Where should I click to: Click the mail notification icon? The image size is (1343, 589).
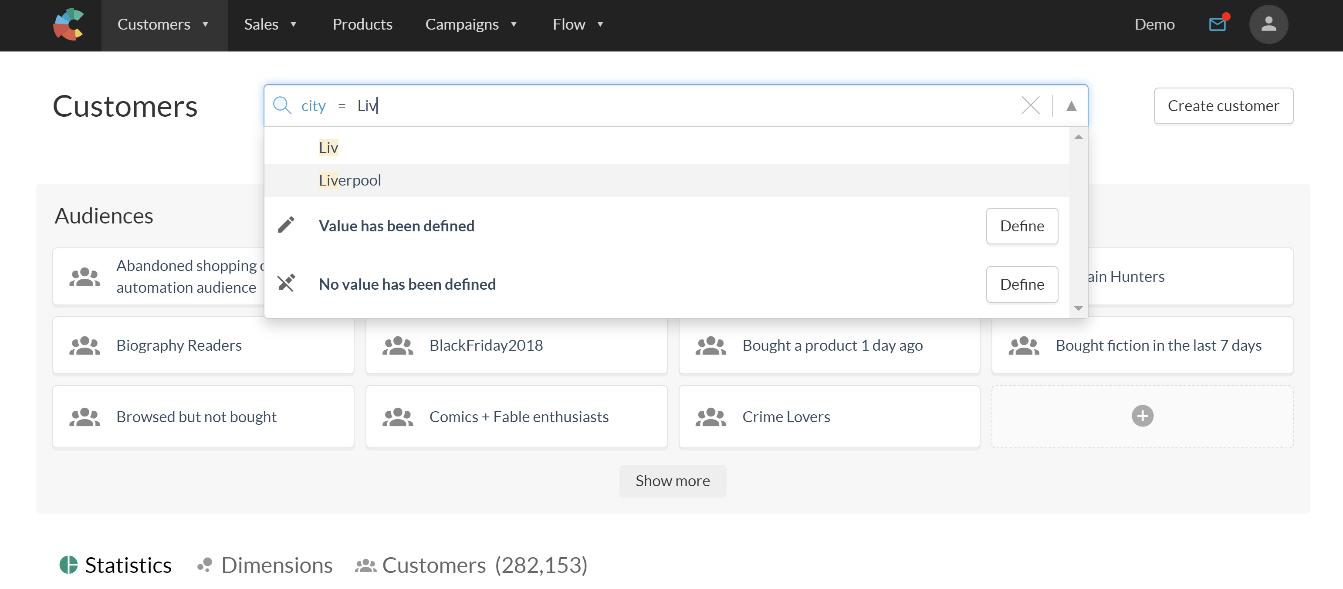(x=1217, y=23)
